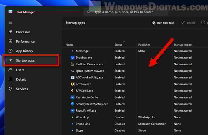Click the Task Manager app icon
This screenshot has width=208, height=135.
(11, 12)
